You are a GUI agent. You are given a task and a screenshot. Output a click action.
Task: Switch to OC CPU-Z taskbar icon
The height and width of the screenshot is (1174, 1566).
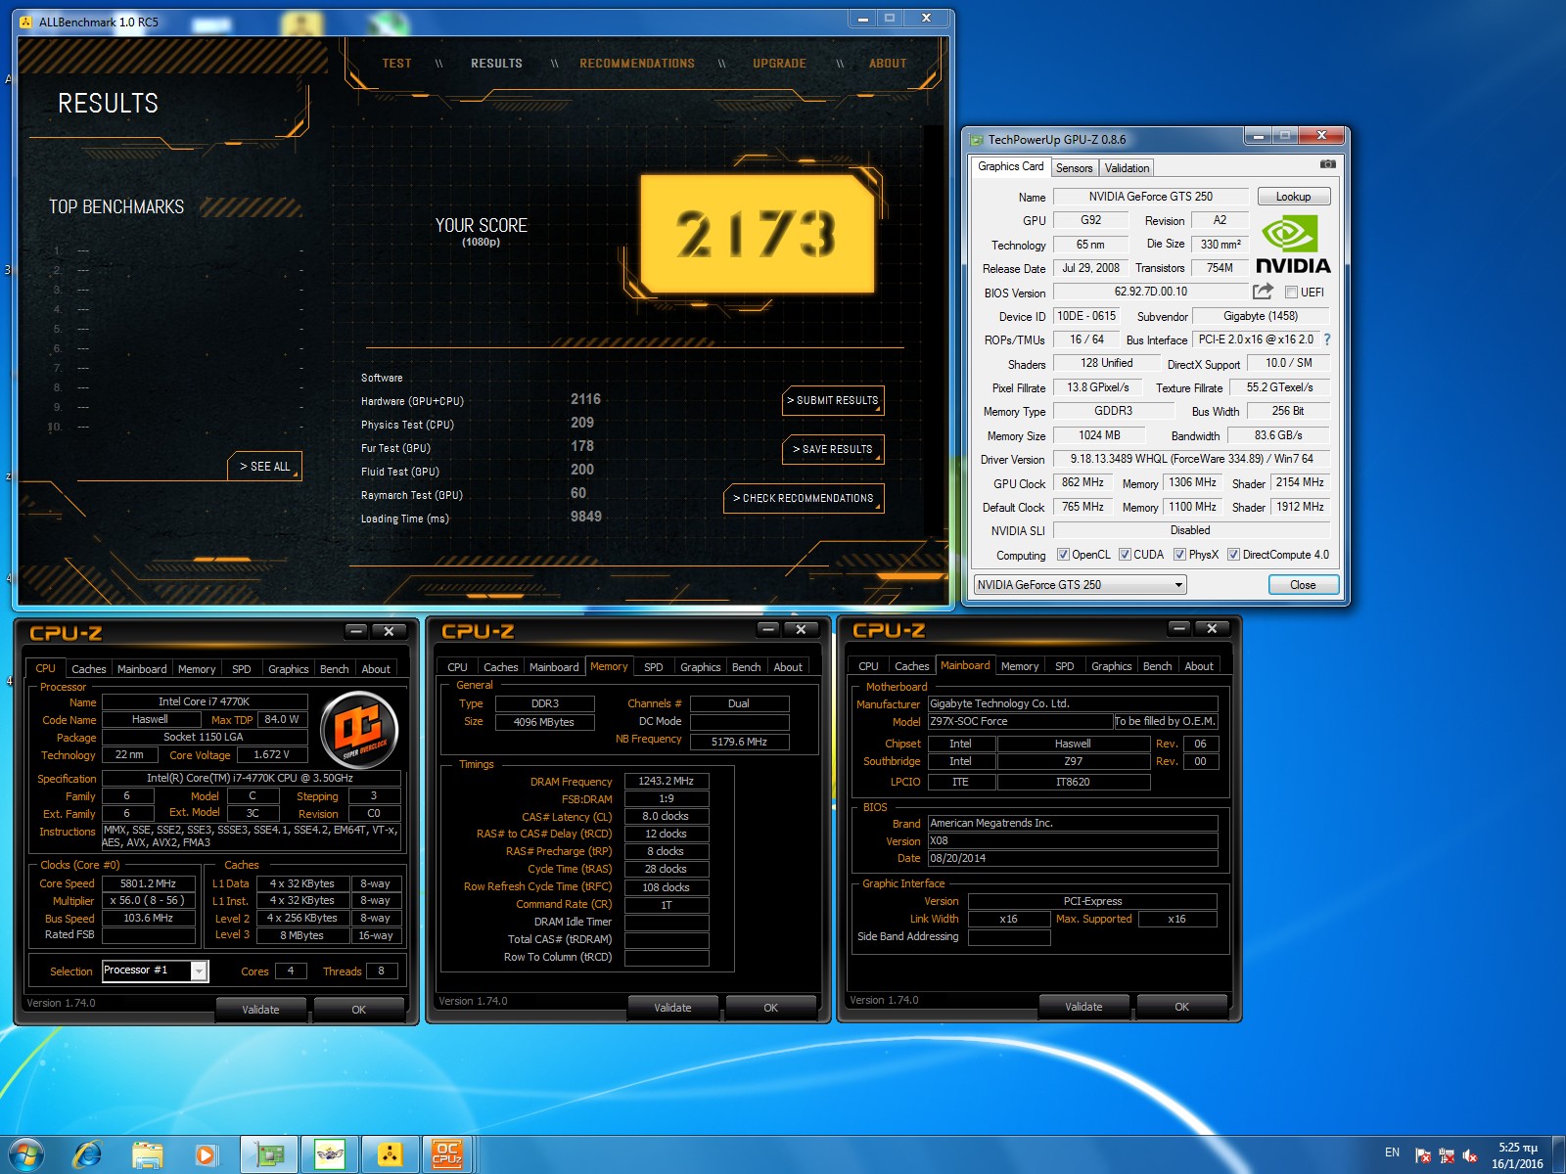447,1155
